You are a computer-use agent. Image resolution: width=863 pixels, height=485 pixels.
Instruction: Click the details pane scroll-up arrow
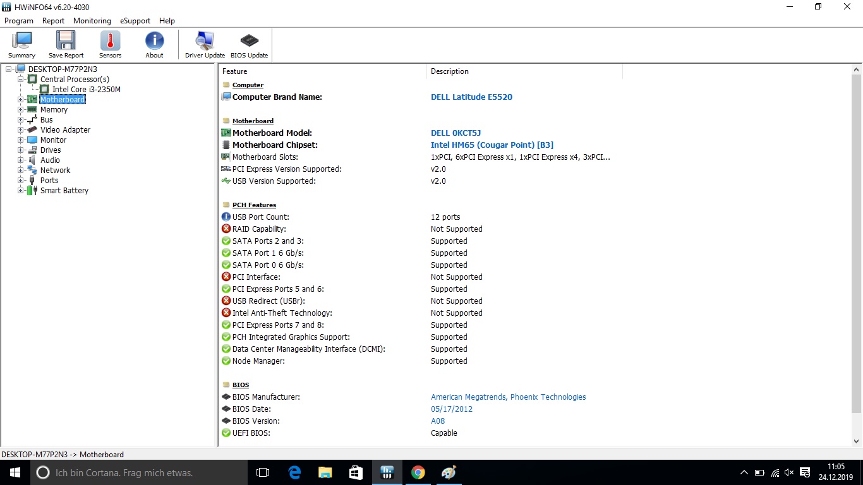[857, 70]
